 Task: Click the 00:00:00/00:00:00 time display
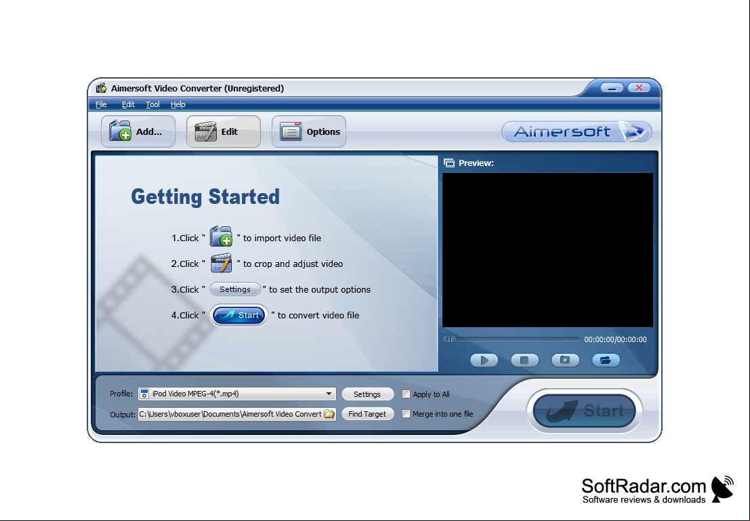click(x=616, y=339)
